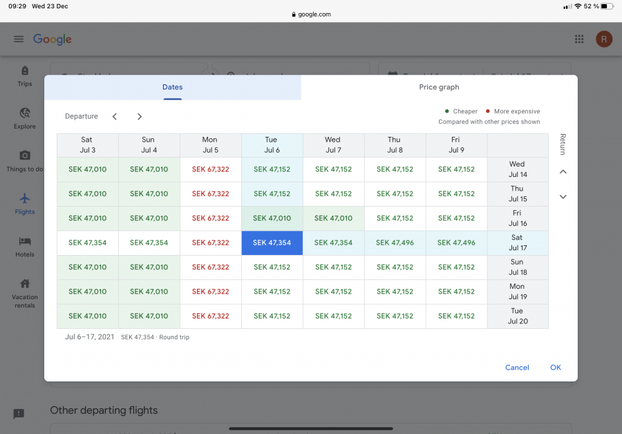Viewport: 622px width, 434px height.
Task: Open Explore in the sidebar
Action: pyautogui.click(x=25, y=117)
